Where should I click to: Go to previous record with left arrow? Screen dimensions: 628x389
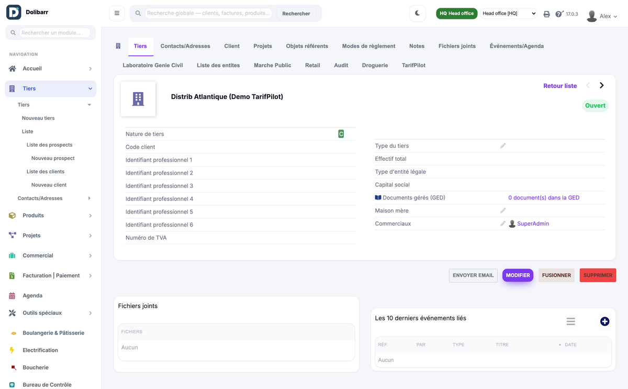[x=588, y=85]
